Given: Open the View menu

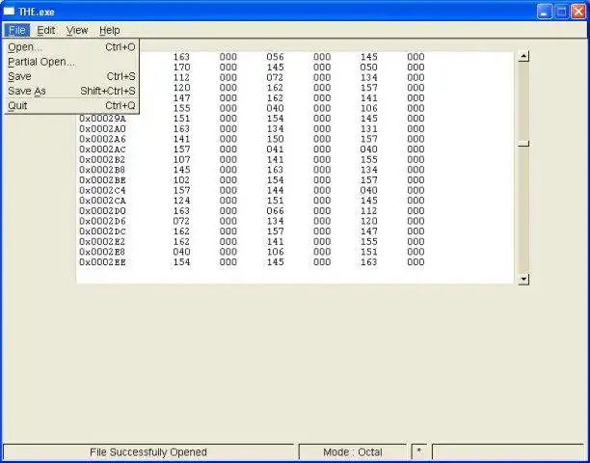Looking at the screenshot, I should click(77, 30).
